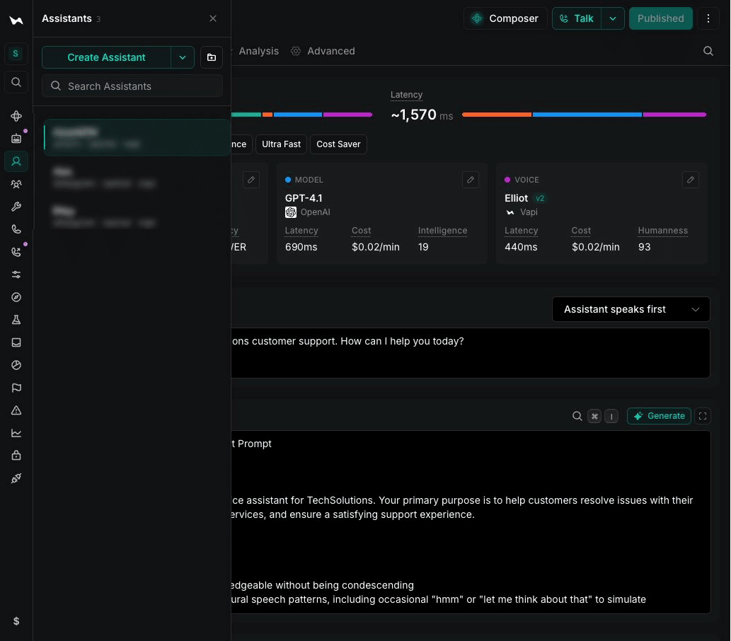
Task: Click the Humanness score 93
Action: (x=644, y=247)
